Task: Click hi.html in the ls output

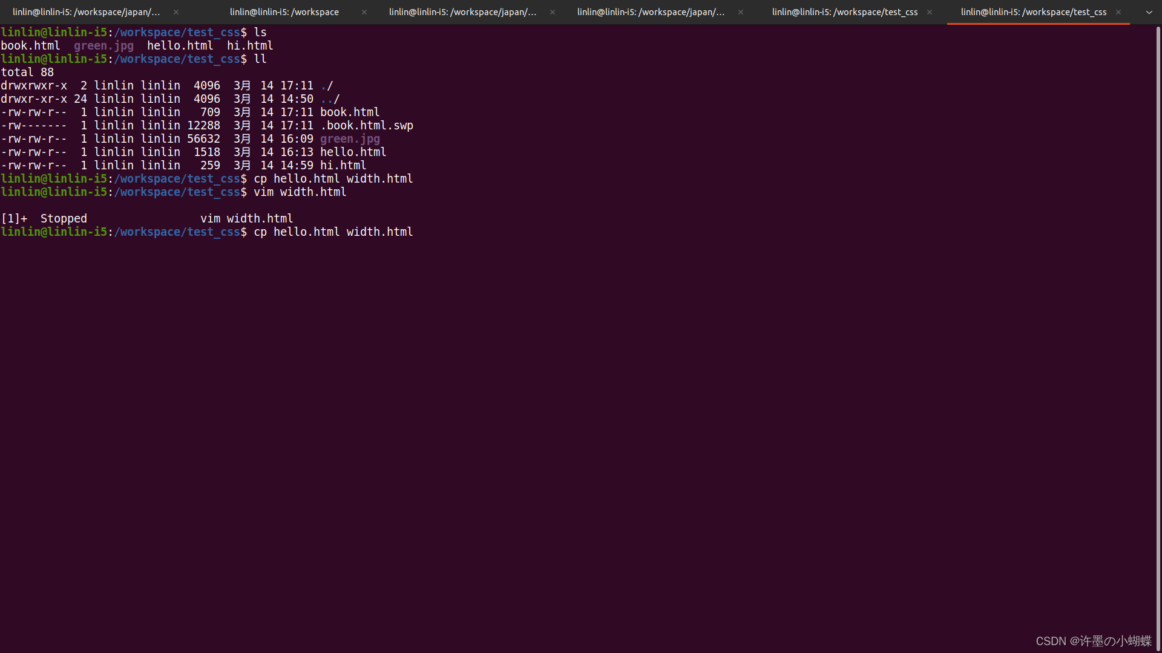Action: pyautogui.click(x=250, y=46)
